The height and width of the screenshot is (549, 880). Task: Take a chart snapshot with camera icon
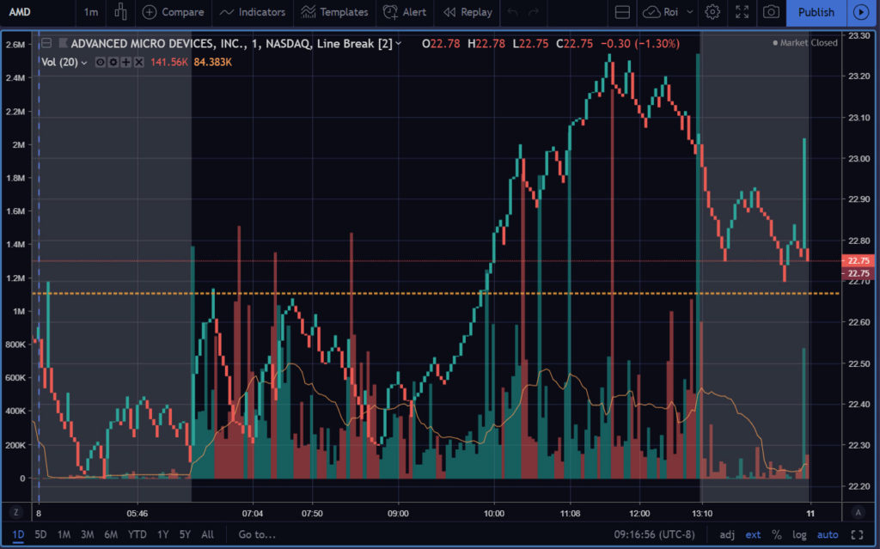[772, 12]
